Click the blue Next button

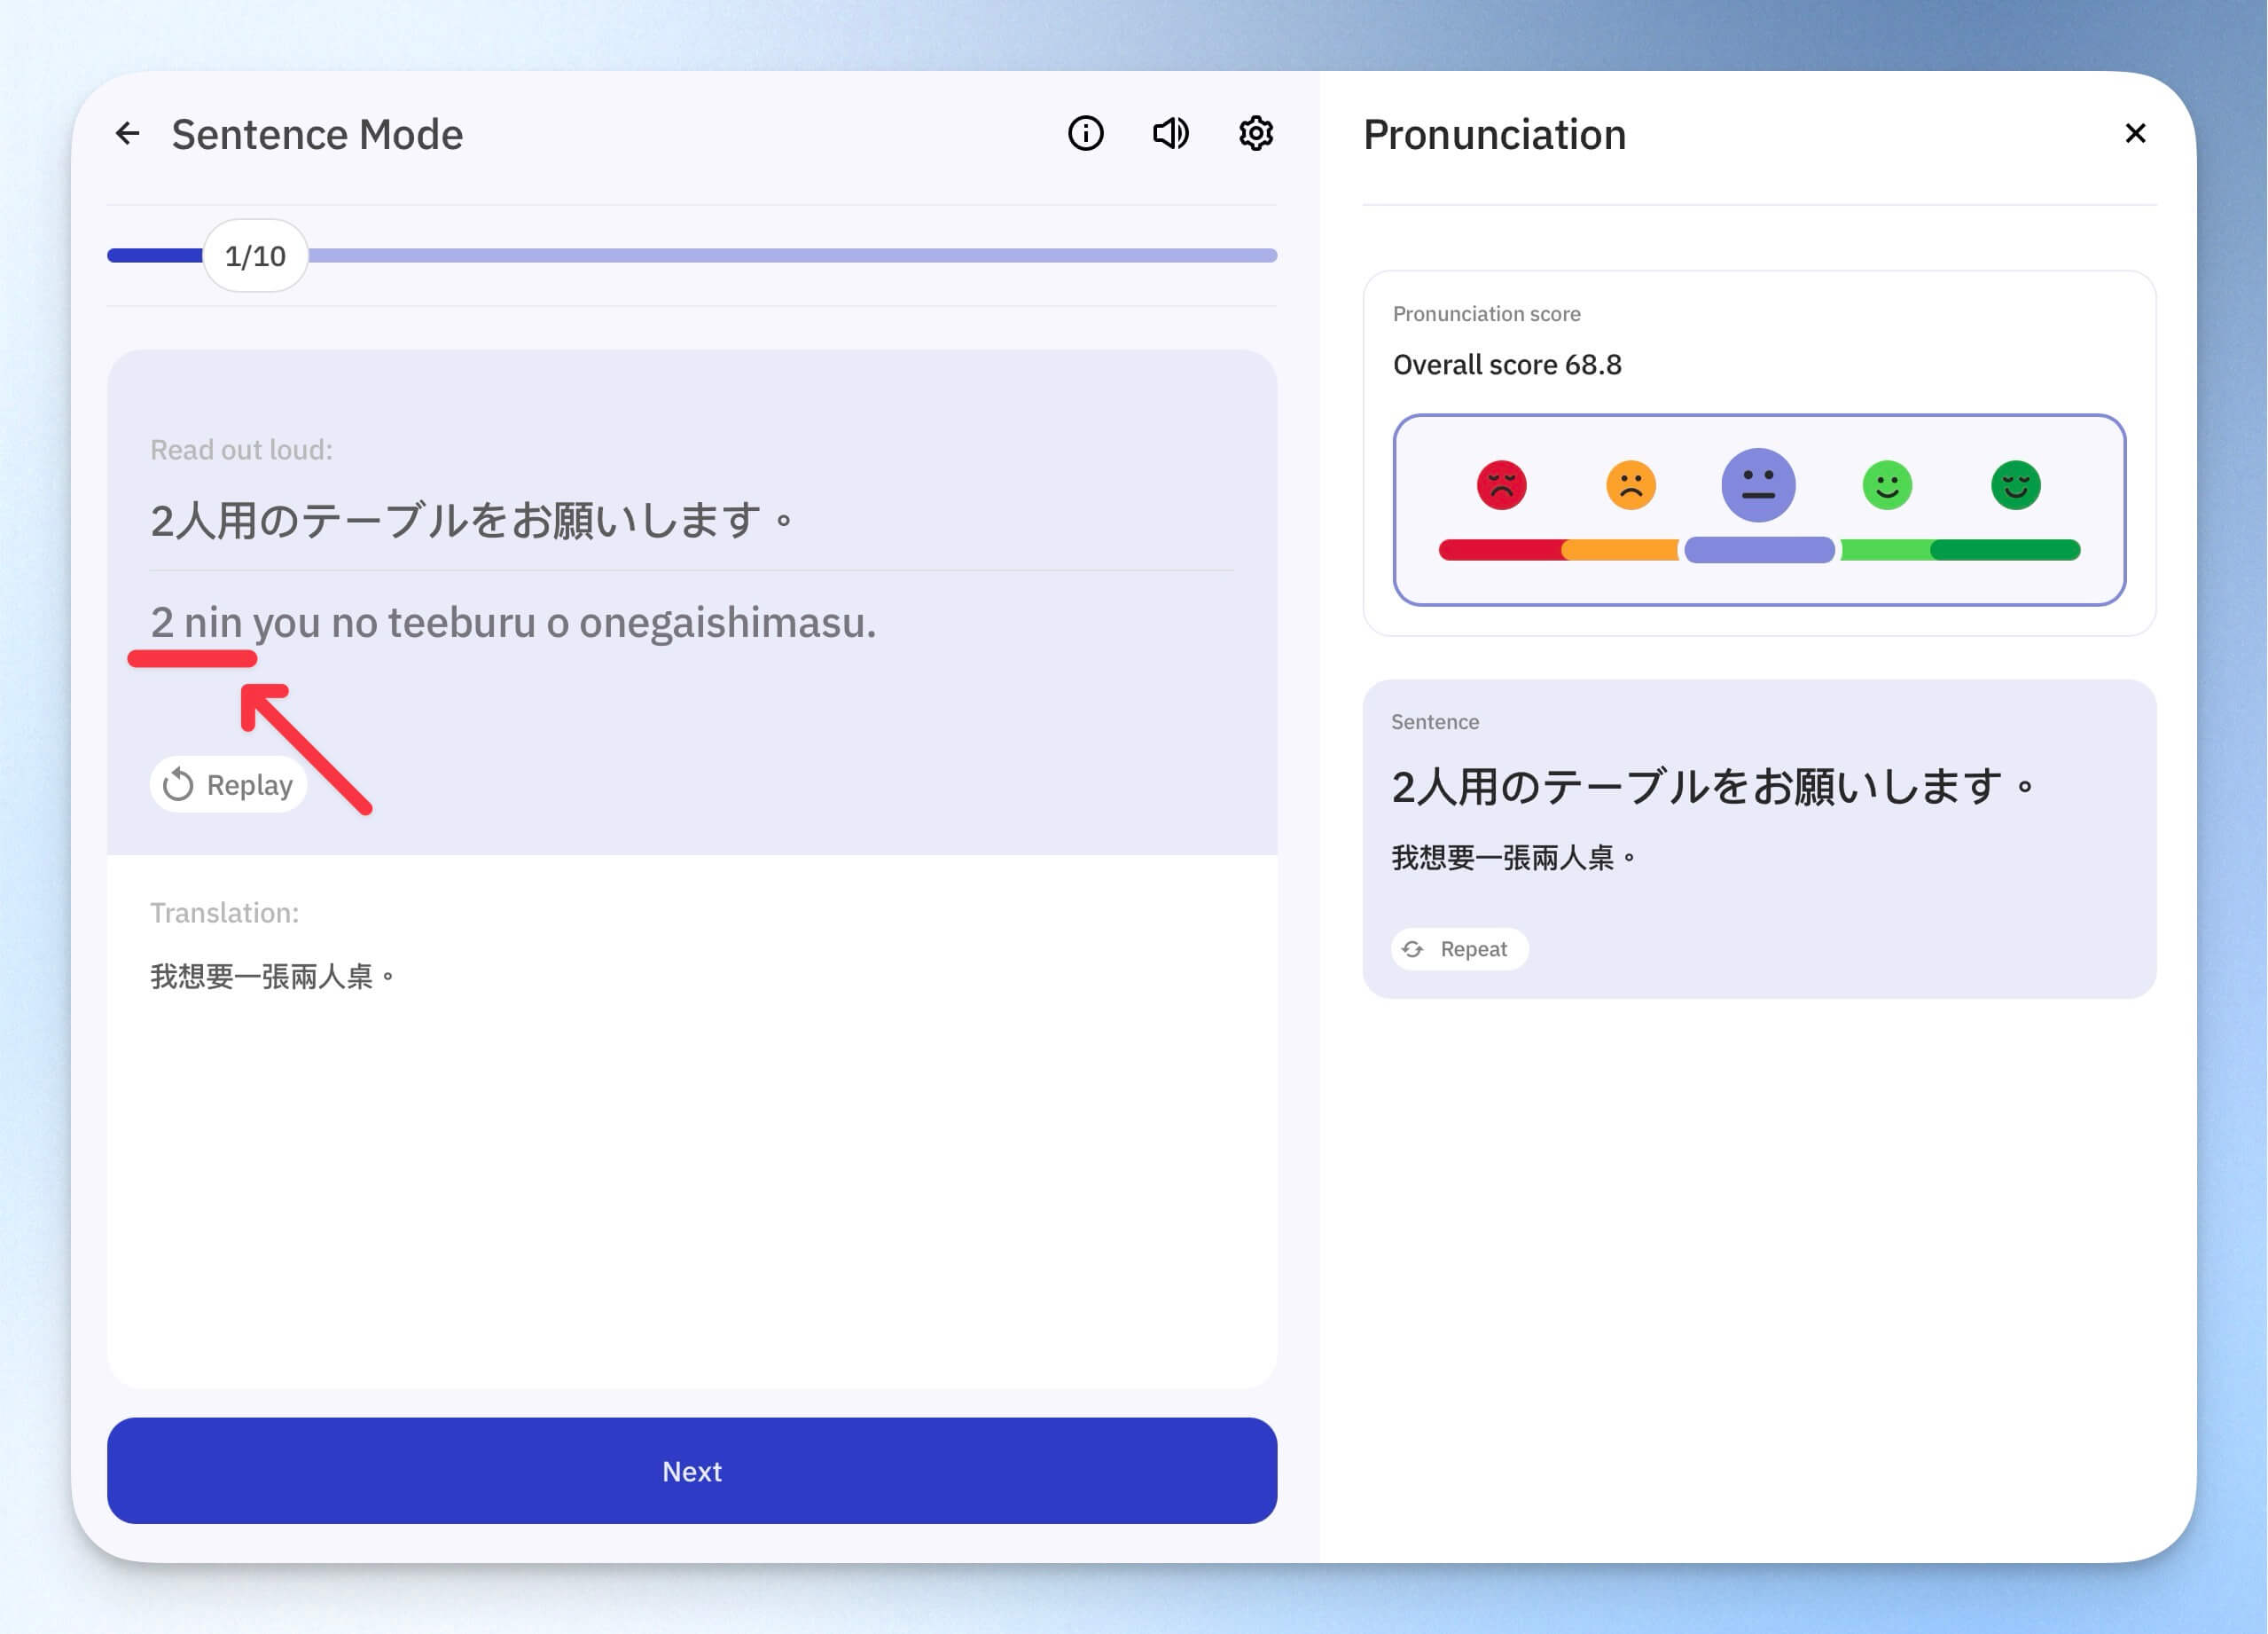(692, 1470)
